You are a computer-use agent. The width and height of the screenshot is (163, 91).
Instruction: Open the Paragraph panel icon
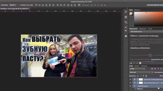pyautogui.click(x=126, y=31)
